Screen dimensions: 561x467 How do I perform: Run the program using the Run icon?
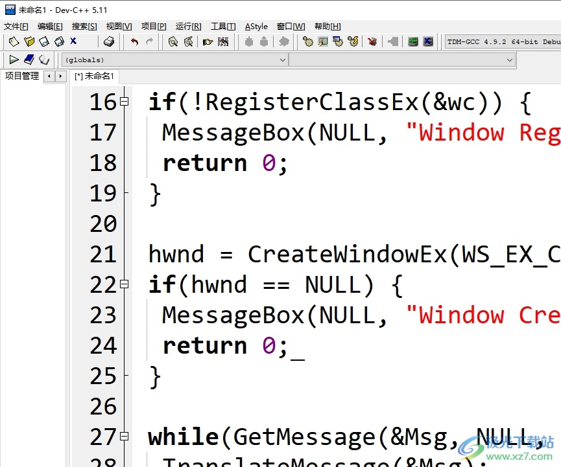(323, 42)
